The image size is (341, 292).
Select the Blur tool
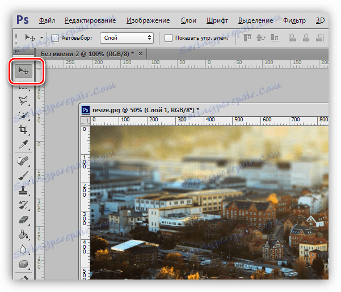click(23, 249)
